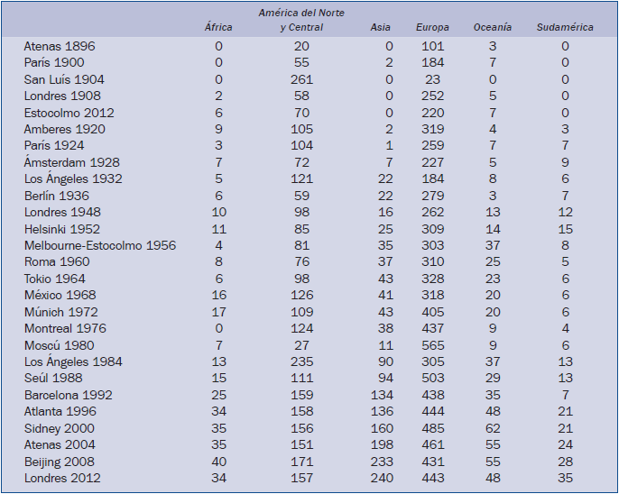
Task: Select the América del Norte y Central header
Action: (x=301, y=20)
